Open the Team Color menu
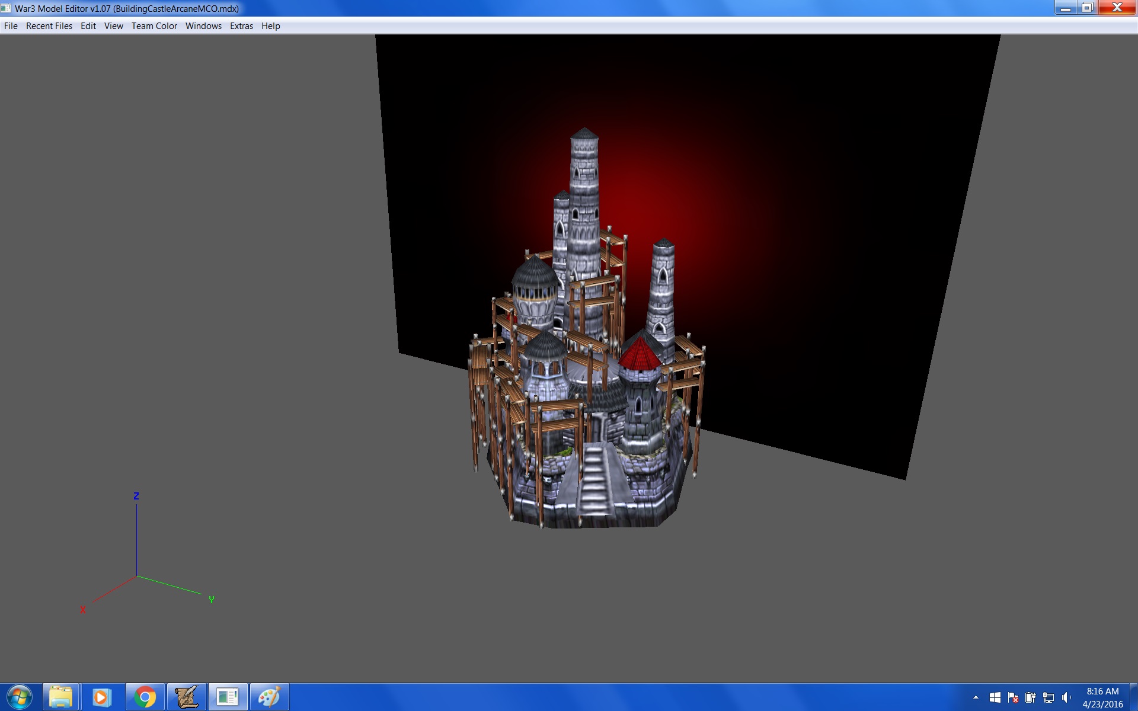 [154, 26]
